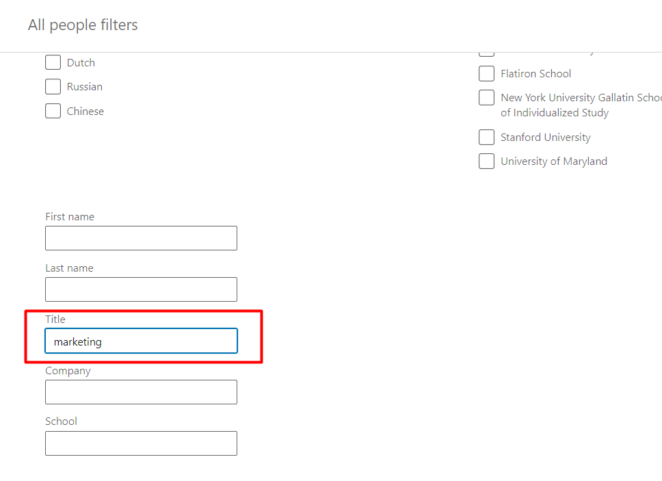This screenshot has width=662, height=481.
Task: Click the Stanford University label
Action: point(546,138)
